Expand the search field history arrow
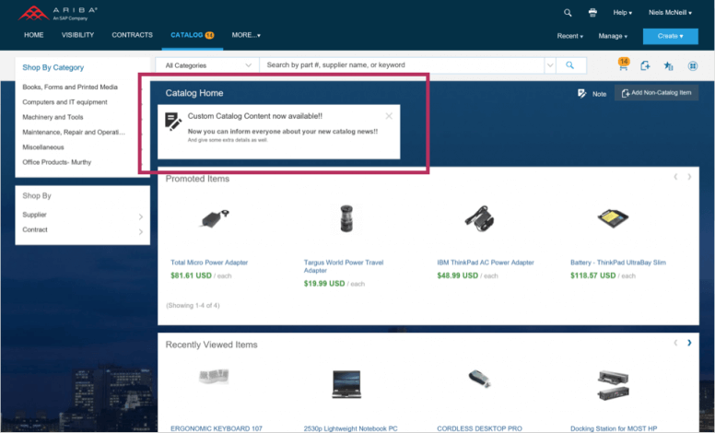This screenshot has width=715, height=433. [550, 65]
